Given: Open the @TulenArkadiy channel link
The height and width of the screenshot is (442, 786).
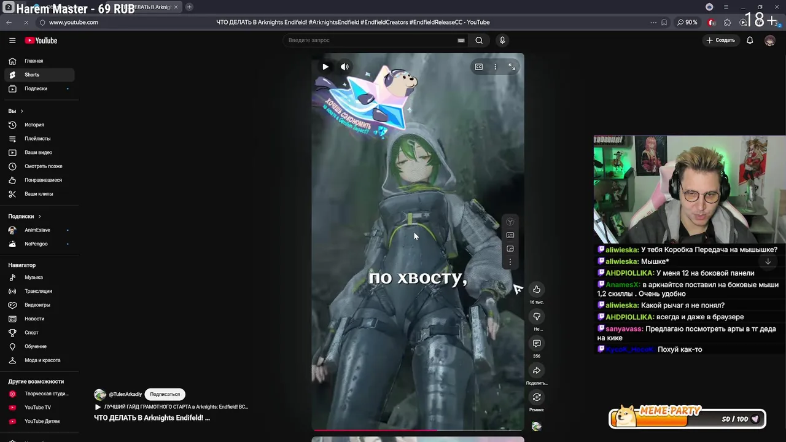Looking at the screenshot, I should click(x=125, y=394).
